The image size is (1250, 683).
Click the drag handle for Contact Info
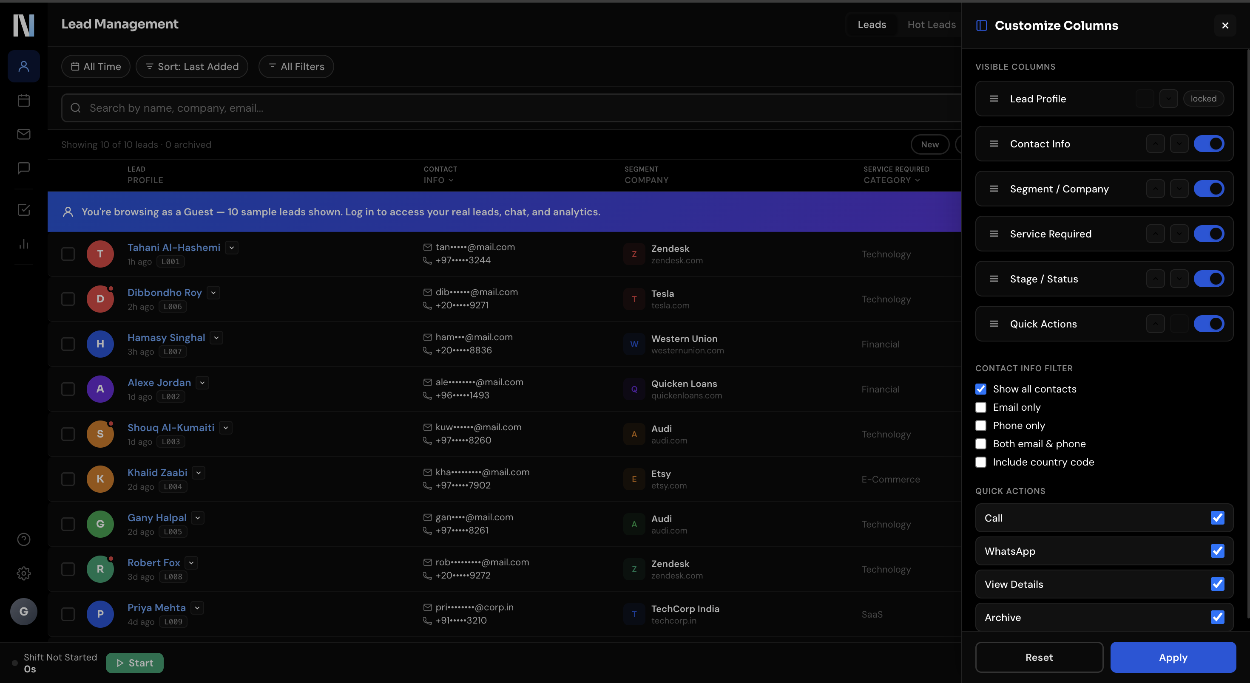[x=994, y=144]
